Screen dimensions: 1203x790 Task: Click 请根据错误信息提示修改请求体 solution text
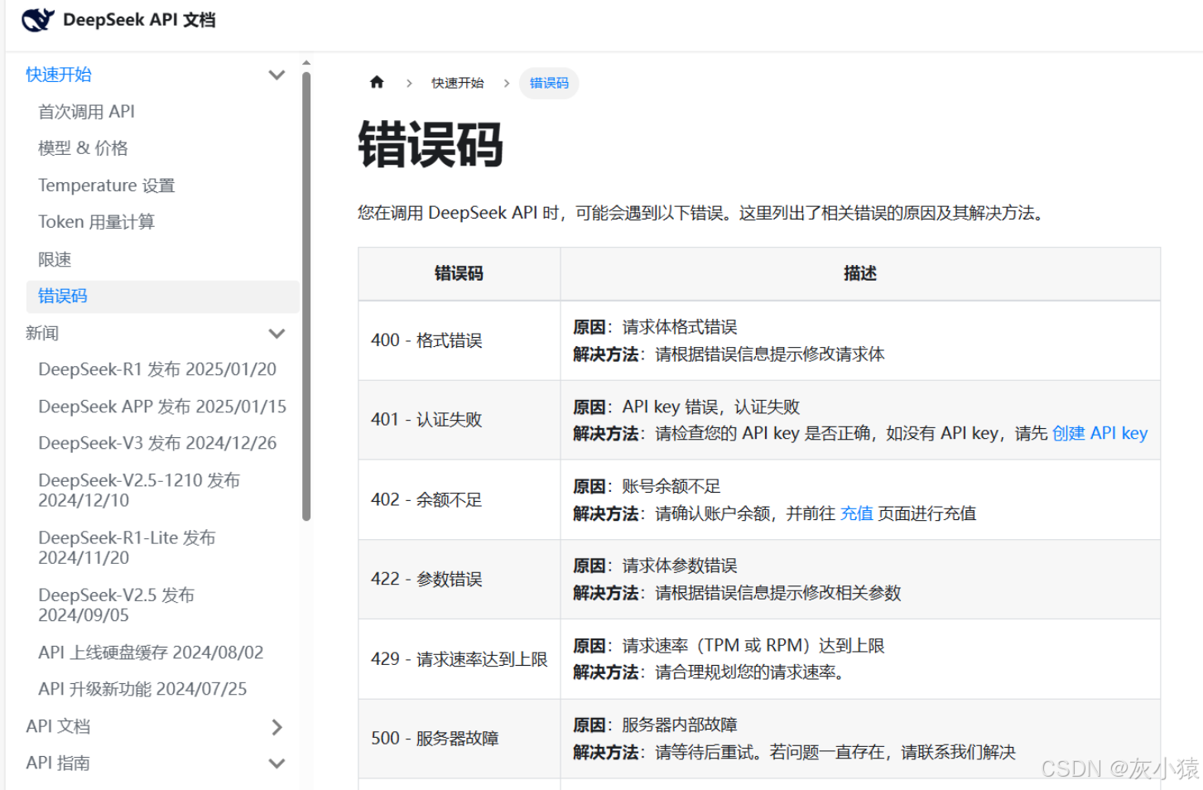770,354
